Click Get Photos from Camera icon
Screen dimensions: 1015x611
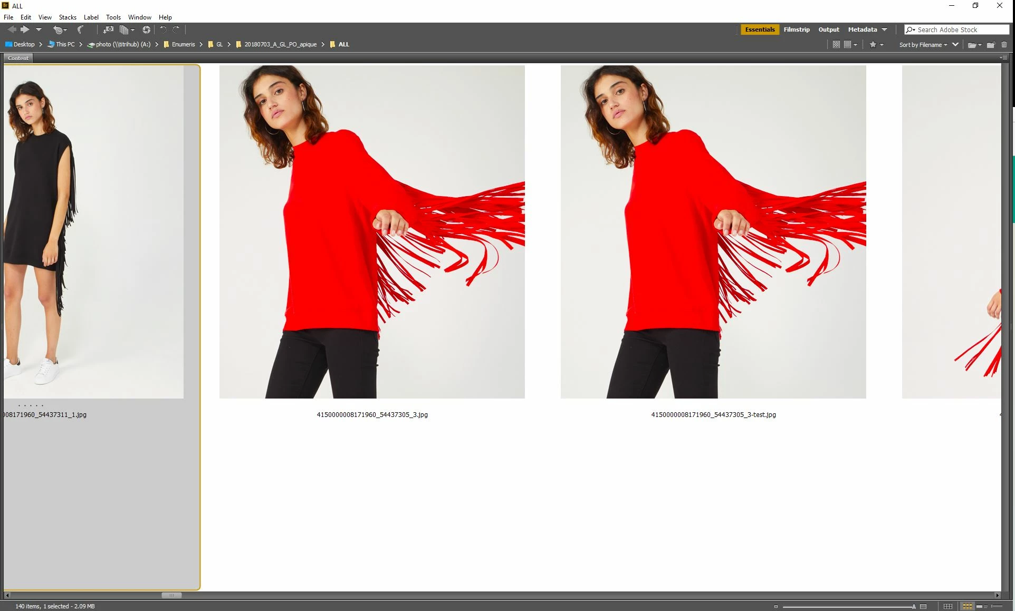(x=108, y=30)
